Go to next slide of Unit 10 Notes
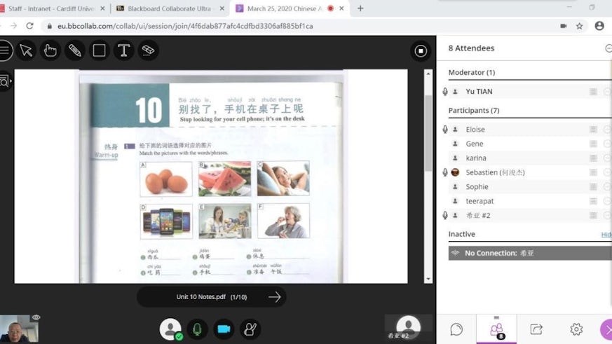This screenshot has height=344, width=612. pyautogui.click(x=274, y=297)
